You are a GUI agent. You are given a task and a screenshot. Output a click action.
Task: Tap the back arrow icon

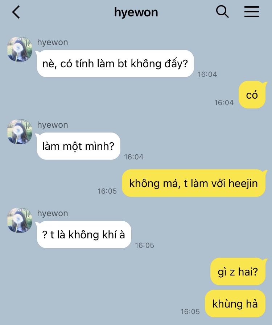click(x=16, y=12)
